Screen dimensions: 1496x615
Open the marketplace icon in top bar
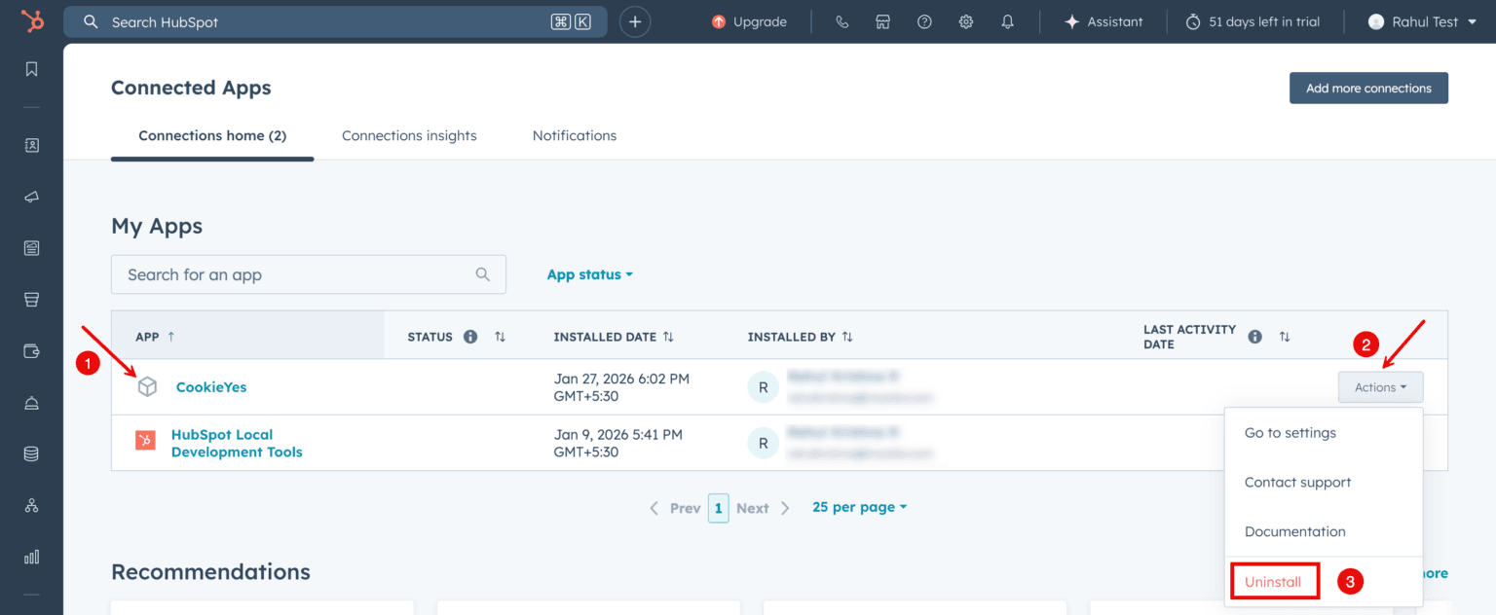(x=883, y=21)
